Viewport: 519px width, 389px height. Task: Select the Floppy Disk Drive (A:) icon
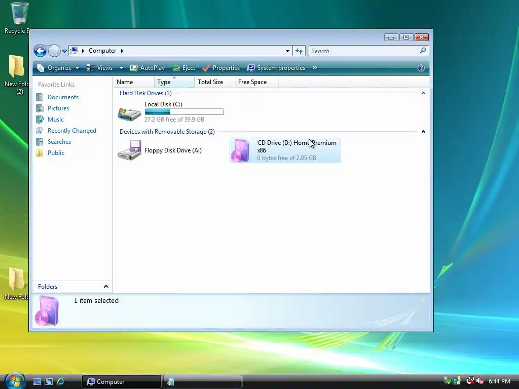[x=129, y=150]
